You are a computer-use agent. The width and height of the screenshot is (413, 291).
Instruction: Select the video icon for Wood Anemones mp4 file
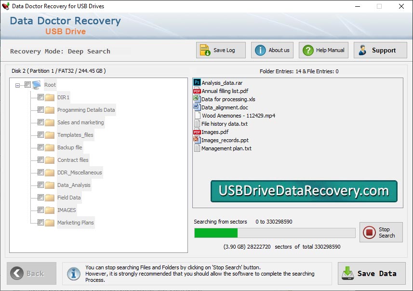pos(197,115)
